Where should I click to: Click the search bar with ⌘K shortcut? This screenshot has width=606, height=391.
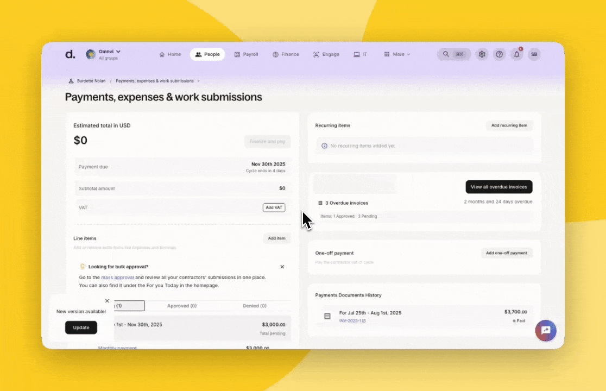[x=454, y=54]
